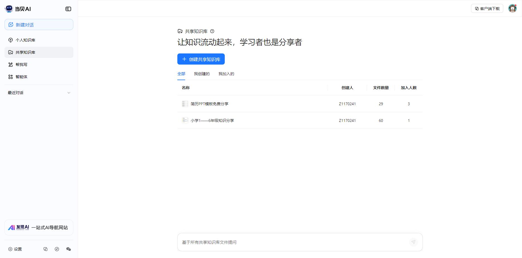Viewport: 522px width, 258px height.
Task: Open the 帮我写 writing assistant
Action: 21,64
